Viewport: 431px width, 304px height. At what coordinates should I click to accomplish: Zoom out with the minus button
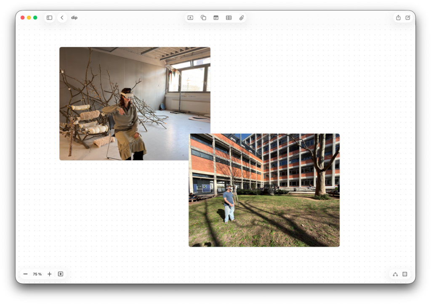(x=26, y=274)
